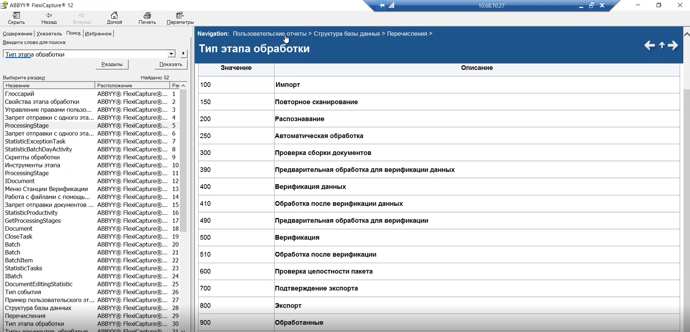This screenshot has height=332, width=690.
Task: Click the arrow button beside search field
Action: pyautogui.click(x=183, y=54)
